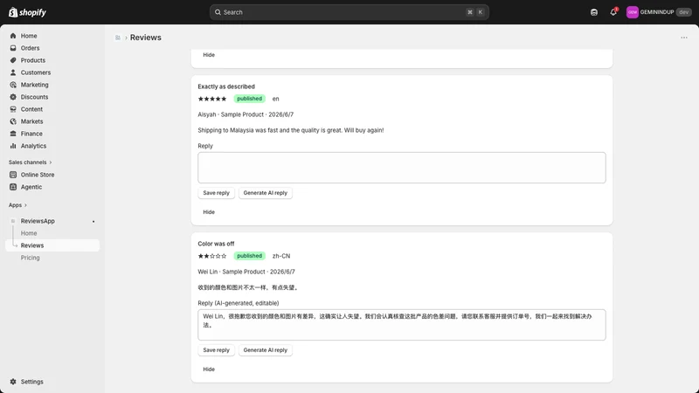Image resolution: width=699 pixels, height=393 pixels.
Task: Click the 'Color was off' title
Action: (x=216, y=244)
